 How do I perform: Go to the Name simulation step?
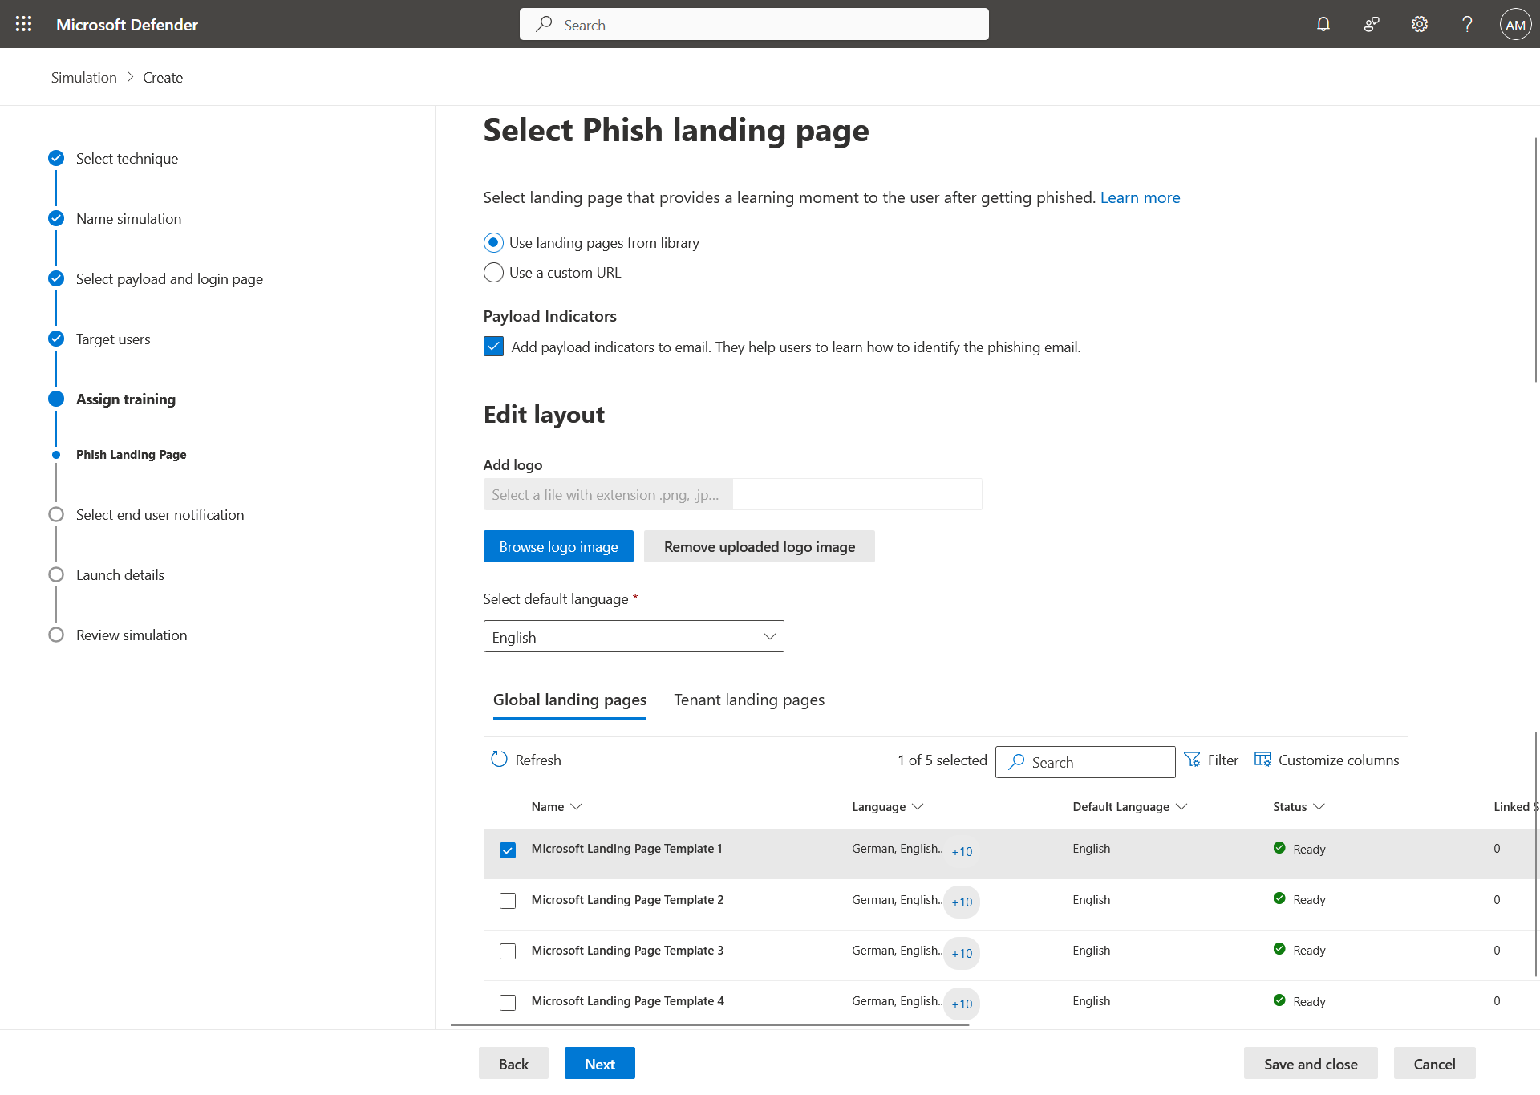pos(128,218)
